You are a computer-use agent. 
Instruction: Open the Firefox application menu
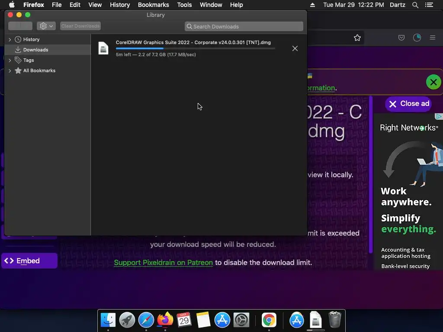(34, 5)
